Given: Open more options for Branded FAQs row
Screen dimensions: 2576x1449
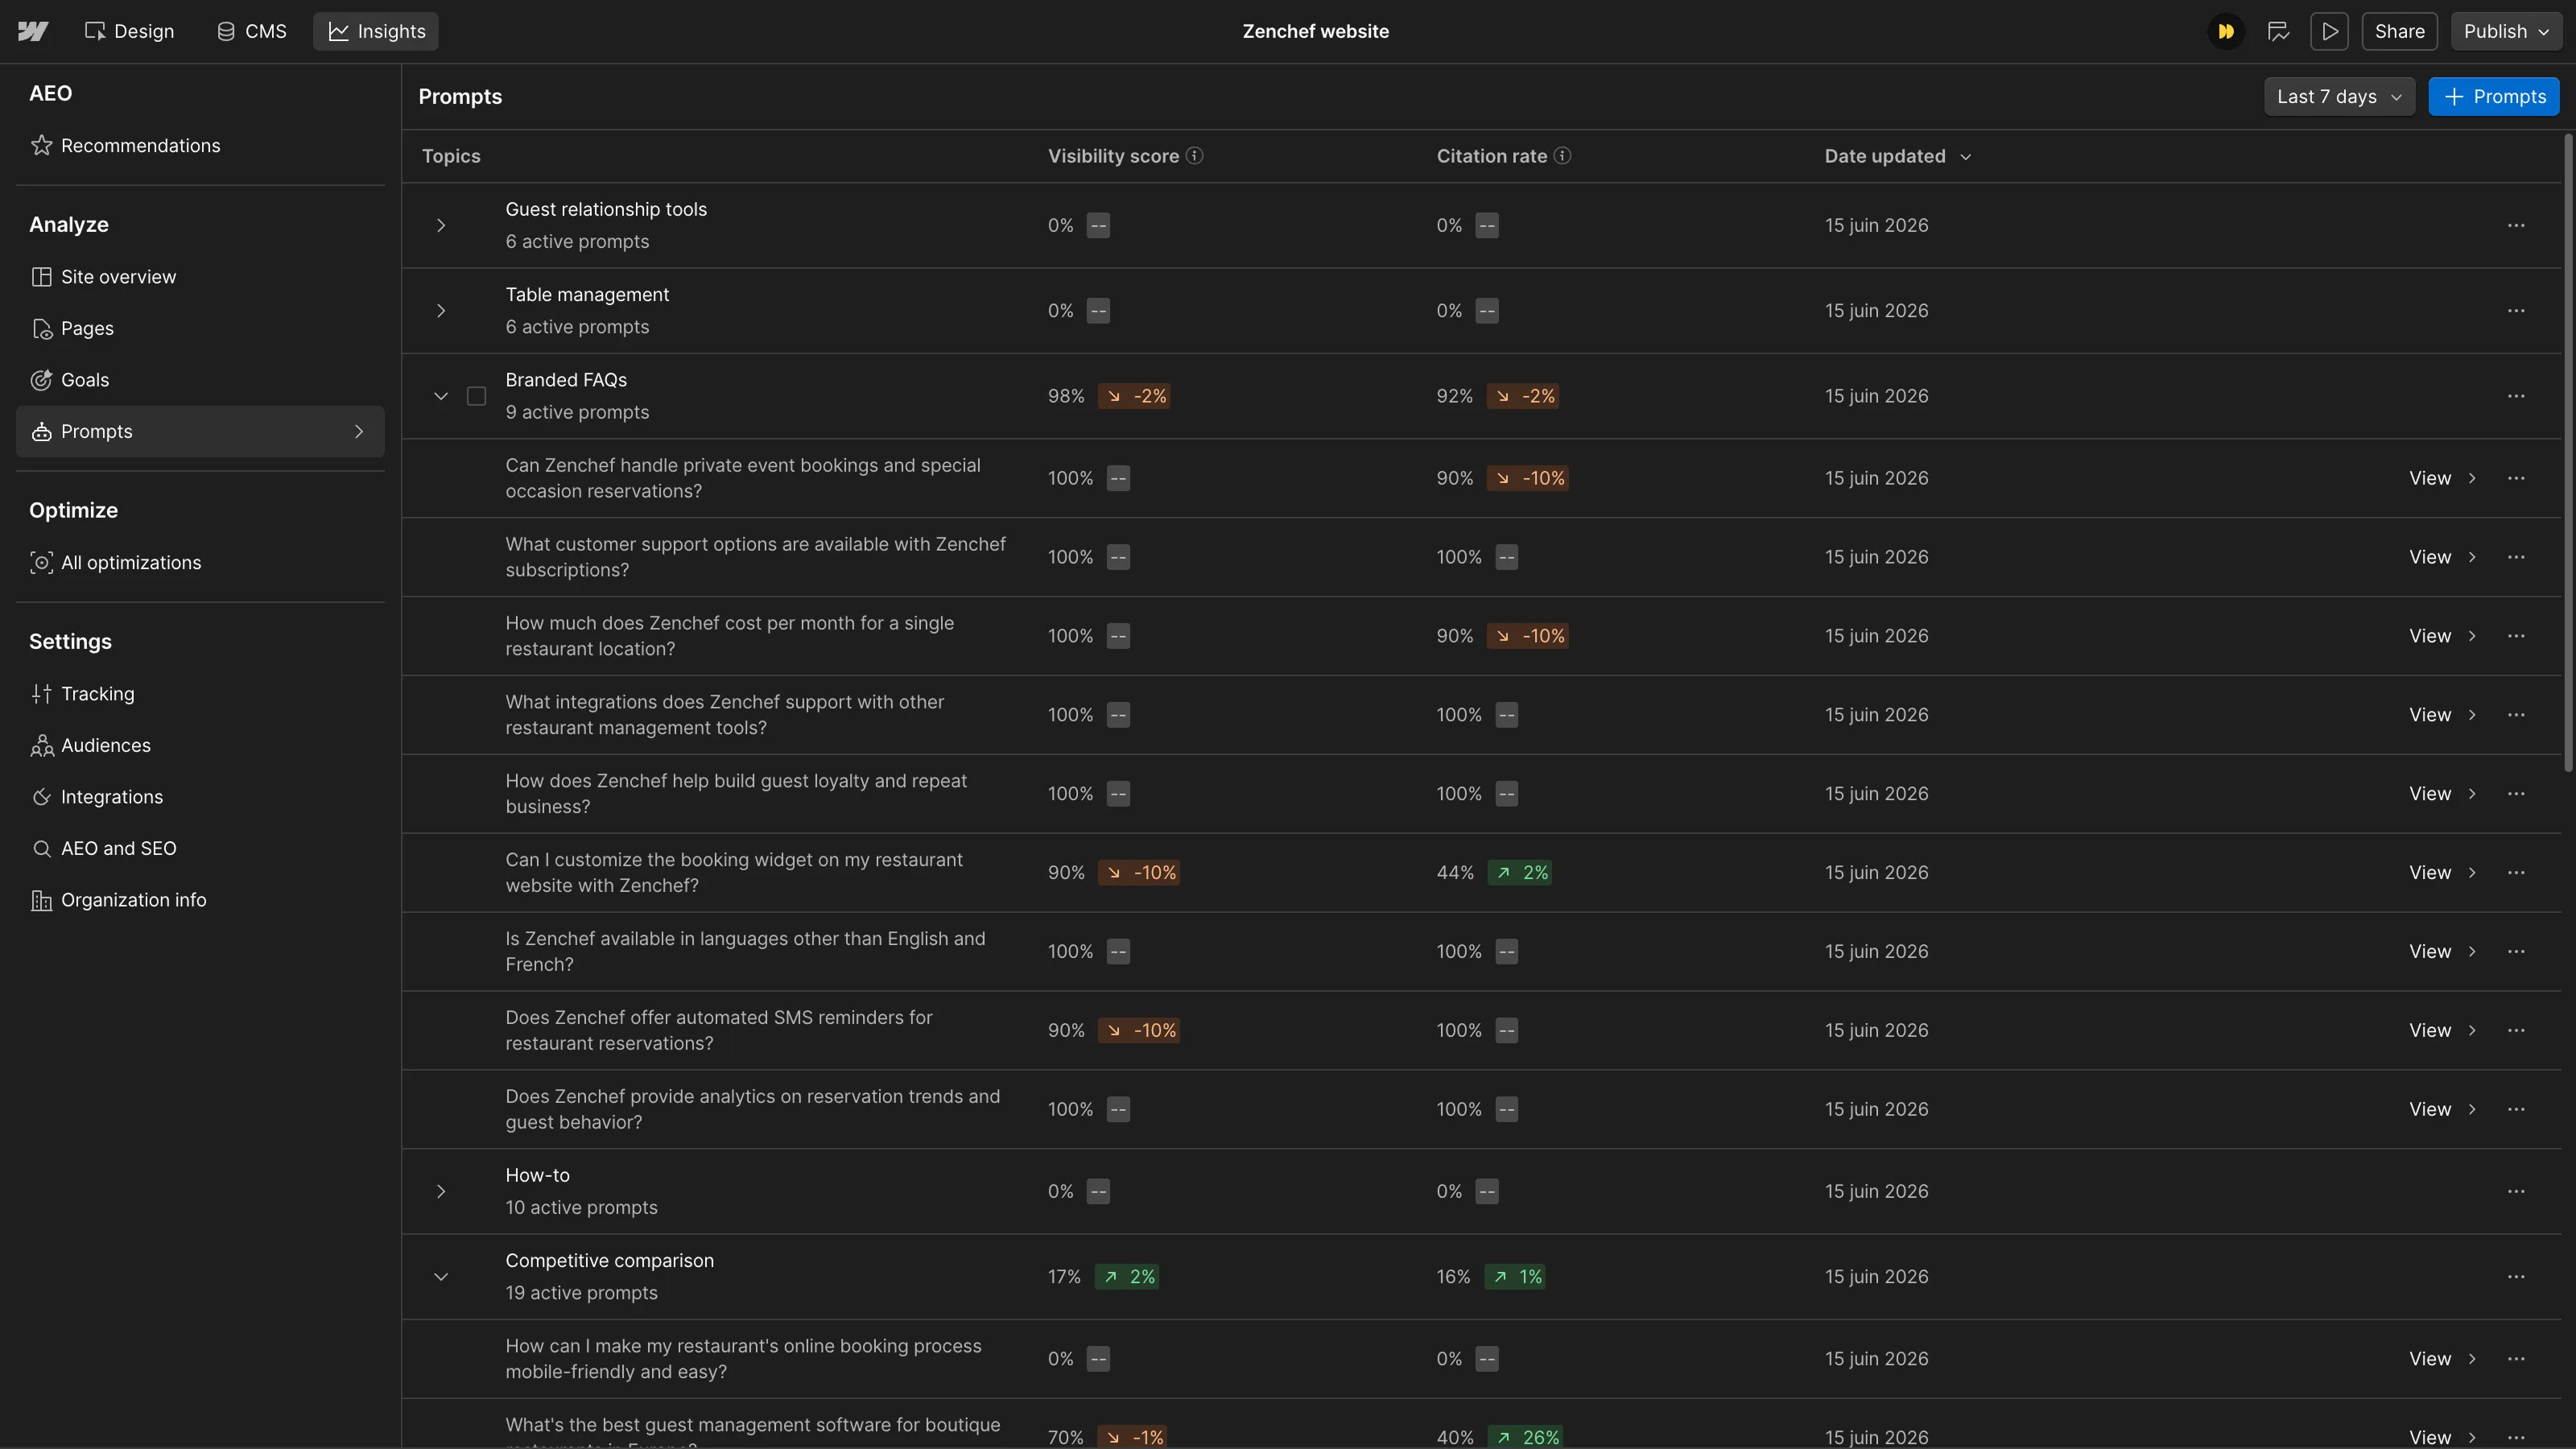Looking at the screenshot, I should (x=2516, y=396).
